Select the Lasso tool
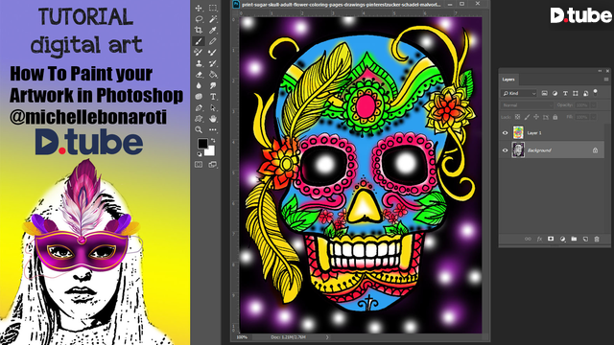This screenshot has height=345, width=614. click(199, 19)
